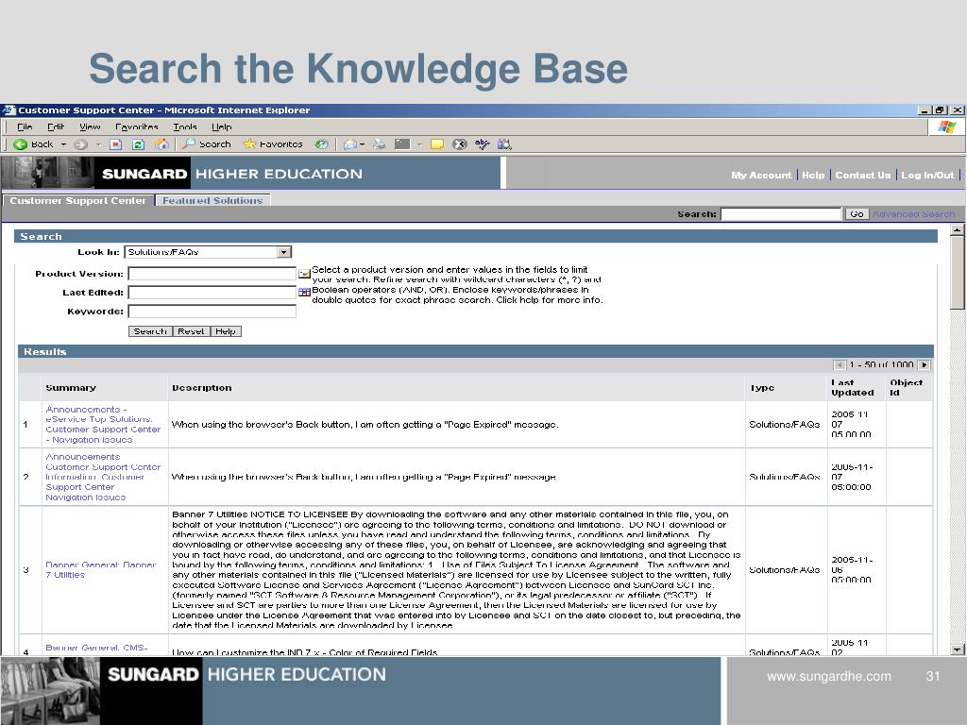The image size is (967, 725).
Task: Open result 1 Announcements eService Top Solutions link
Action: pos(103,424)
